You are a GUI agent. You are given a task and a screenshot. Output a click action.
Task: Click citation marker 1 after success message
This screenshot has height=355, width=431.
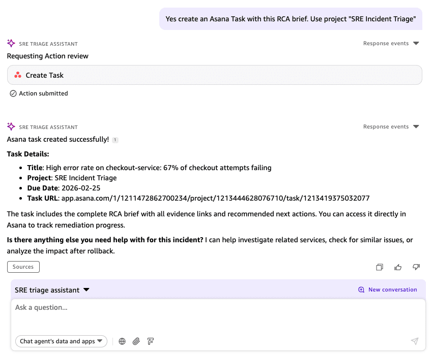tap(115, 140)
